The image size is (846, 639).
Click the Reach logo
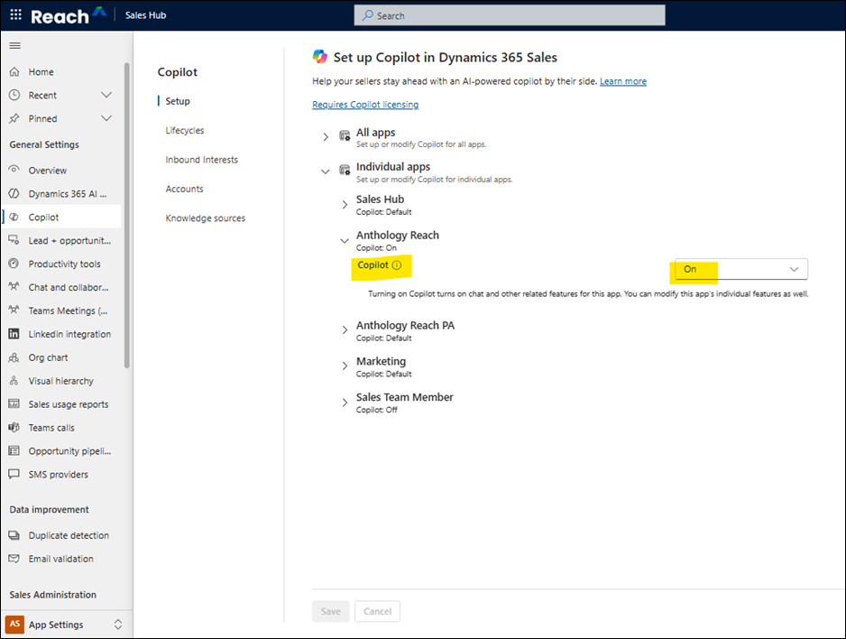69,15
